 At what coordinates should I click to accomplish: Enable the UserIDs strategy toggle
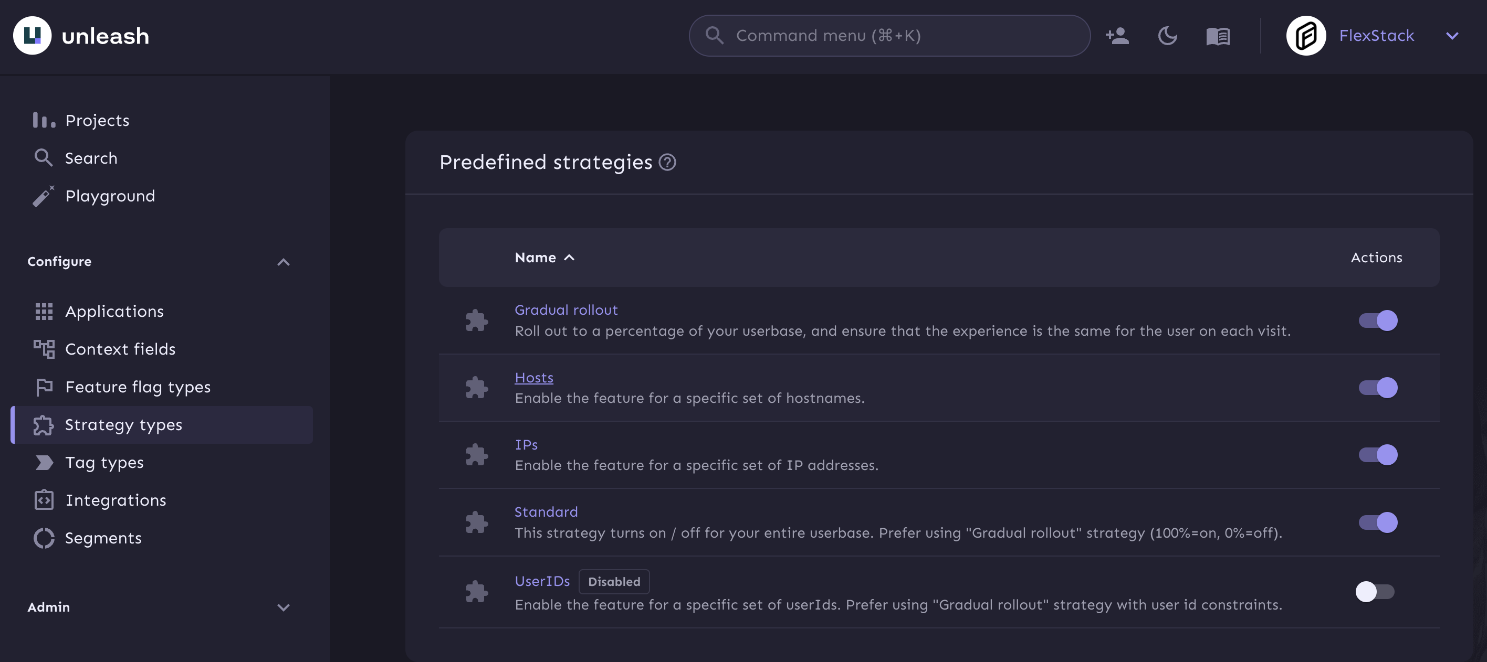(1375, 592)
